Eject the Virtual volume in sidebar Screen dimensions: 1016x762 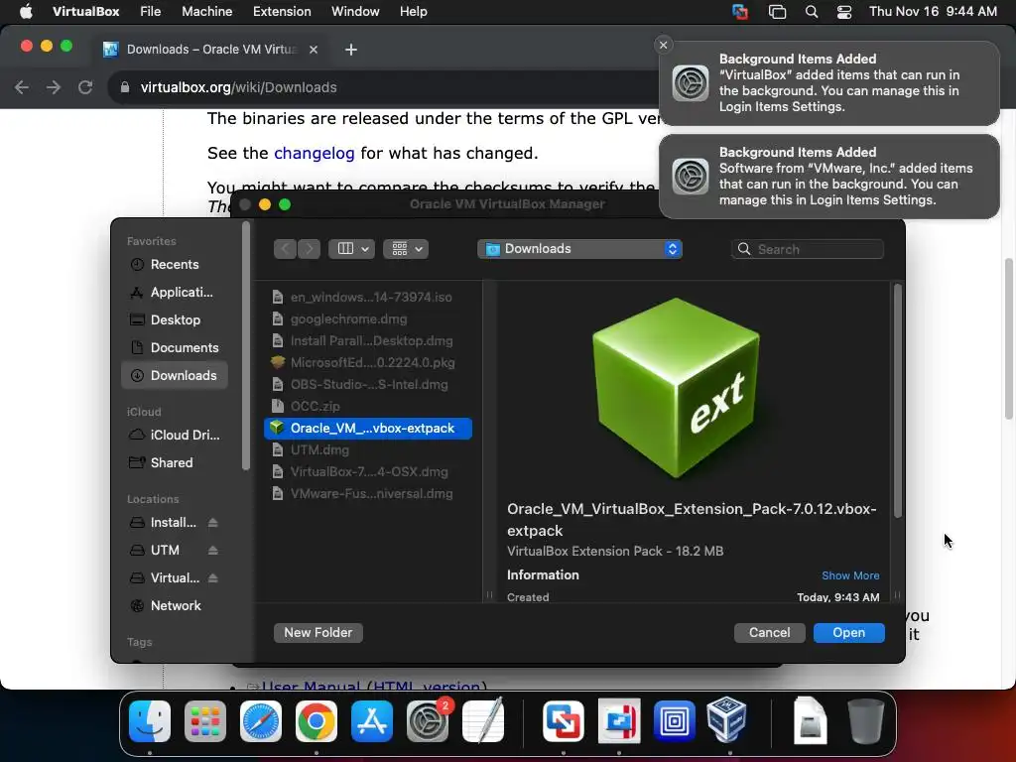pyautogui.click(x=213, y=578)
